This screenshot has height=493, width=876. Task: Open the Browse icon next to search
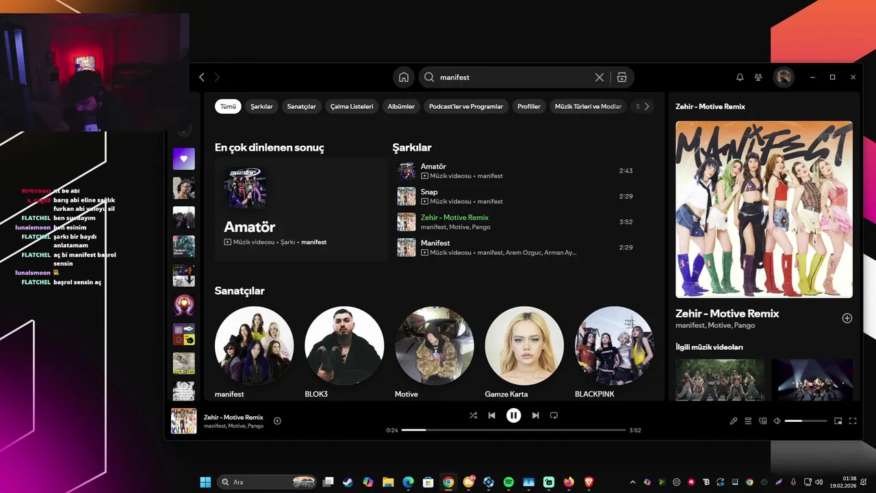click(x=621, y=77)
